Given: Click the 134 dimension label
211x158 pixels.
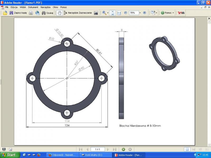Looking at the screenshot, I should point(67,125).
